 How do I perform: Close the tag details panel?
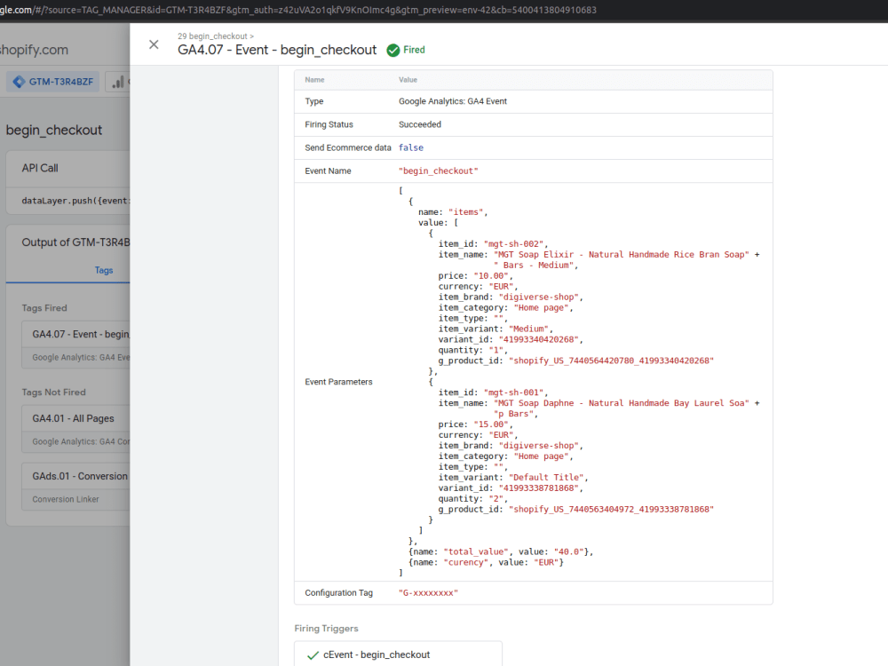pos(154,44)
